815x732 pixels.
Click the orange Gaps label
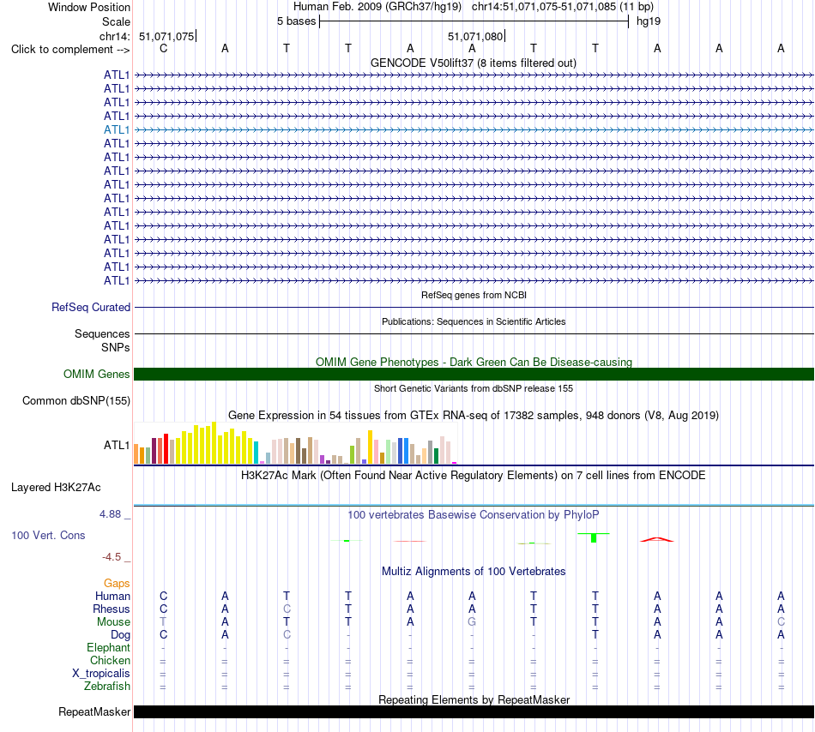coord(117,584)
